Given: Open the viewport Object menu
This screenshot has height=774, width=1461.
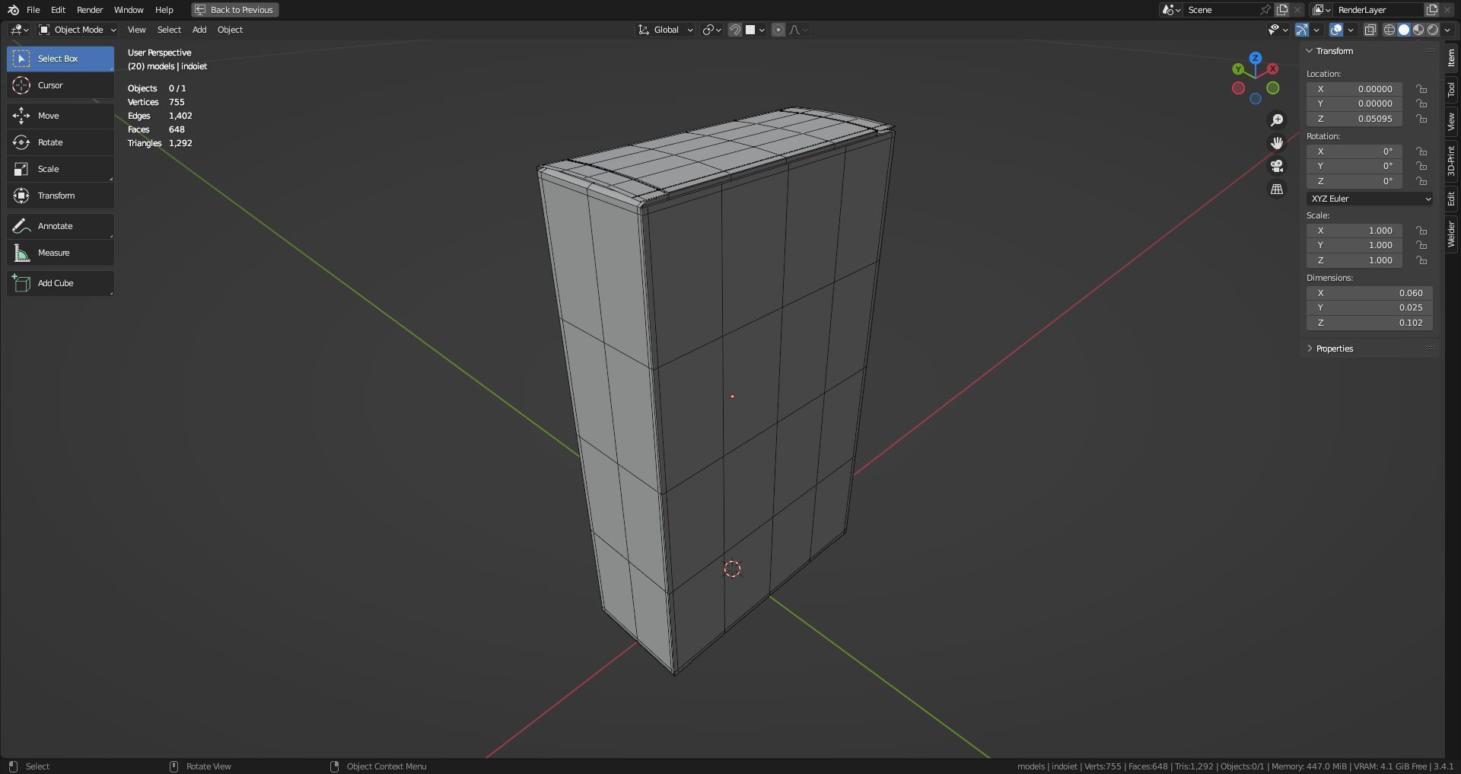Looking at the screenshot, I should click(230, 30).
